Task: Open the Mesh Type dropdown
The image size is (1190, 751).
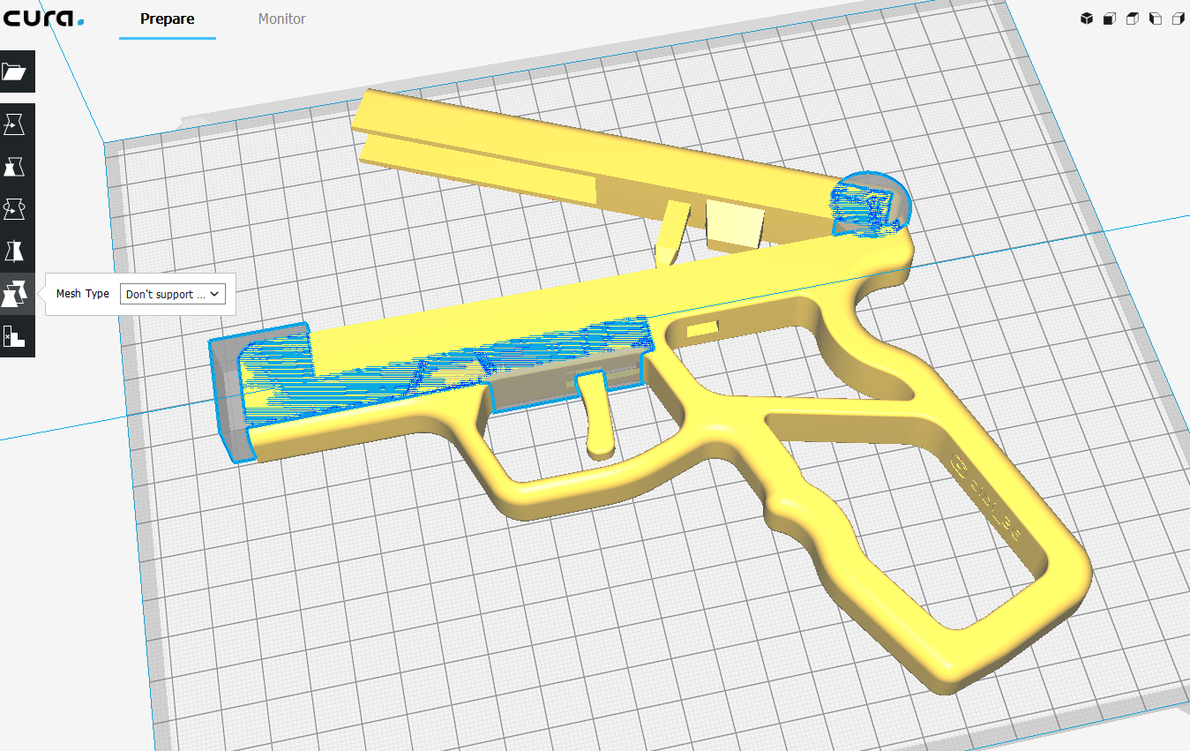Action: (x=172, y=293)
